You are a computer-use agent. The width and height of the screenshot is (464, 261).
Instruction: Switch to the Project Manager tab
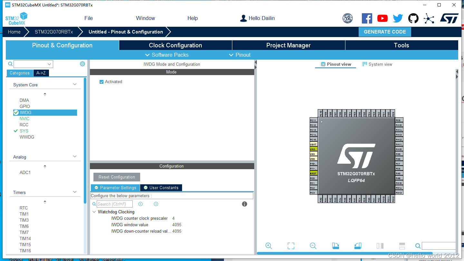[x=288, y=45]
